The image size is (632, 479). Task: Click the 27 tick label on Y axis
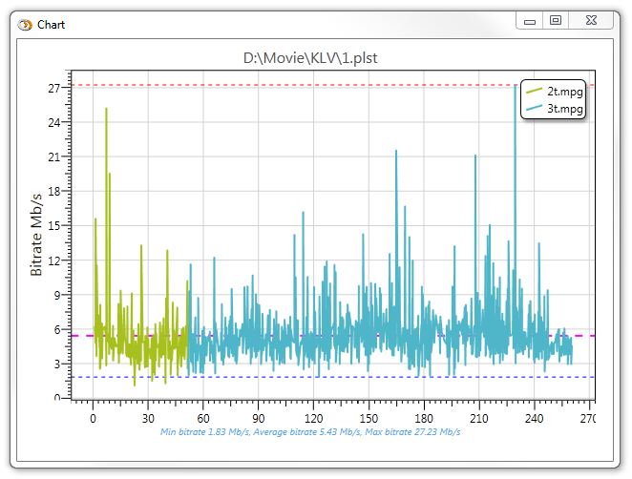point(54,88)
